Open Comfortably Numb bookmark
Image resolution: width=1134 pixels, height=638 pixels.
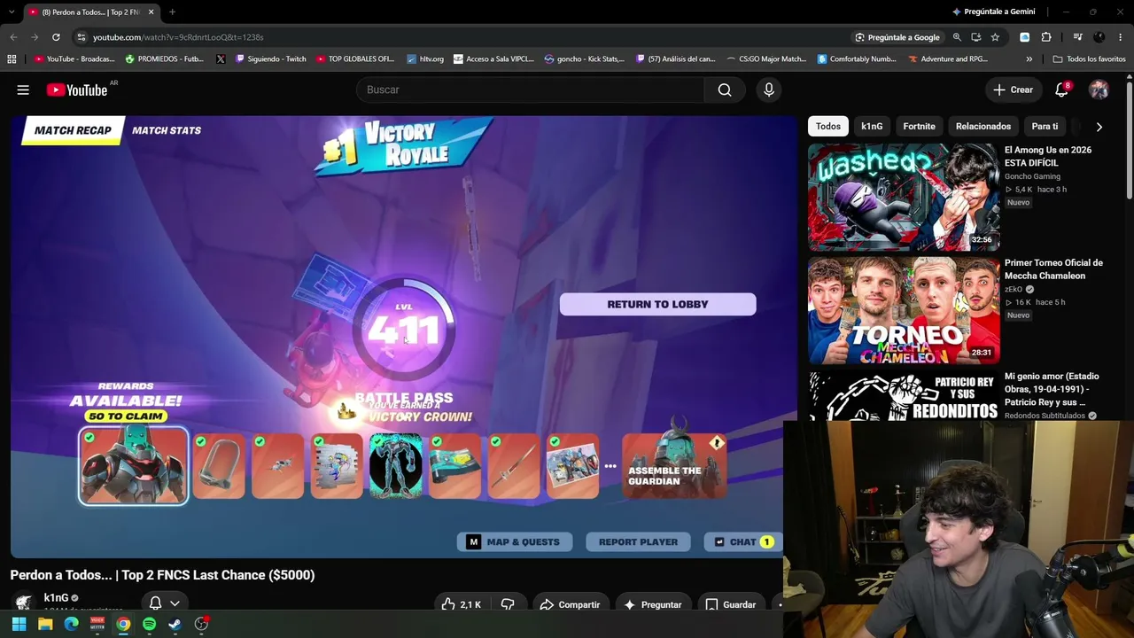[x=857, y=59]
